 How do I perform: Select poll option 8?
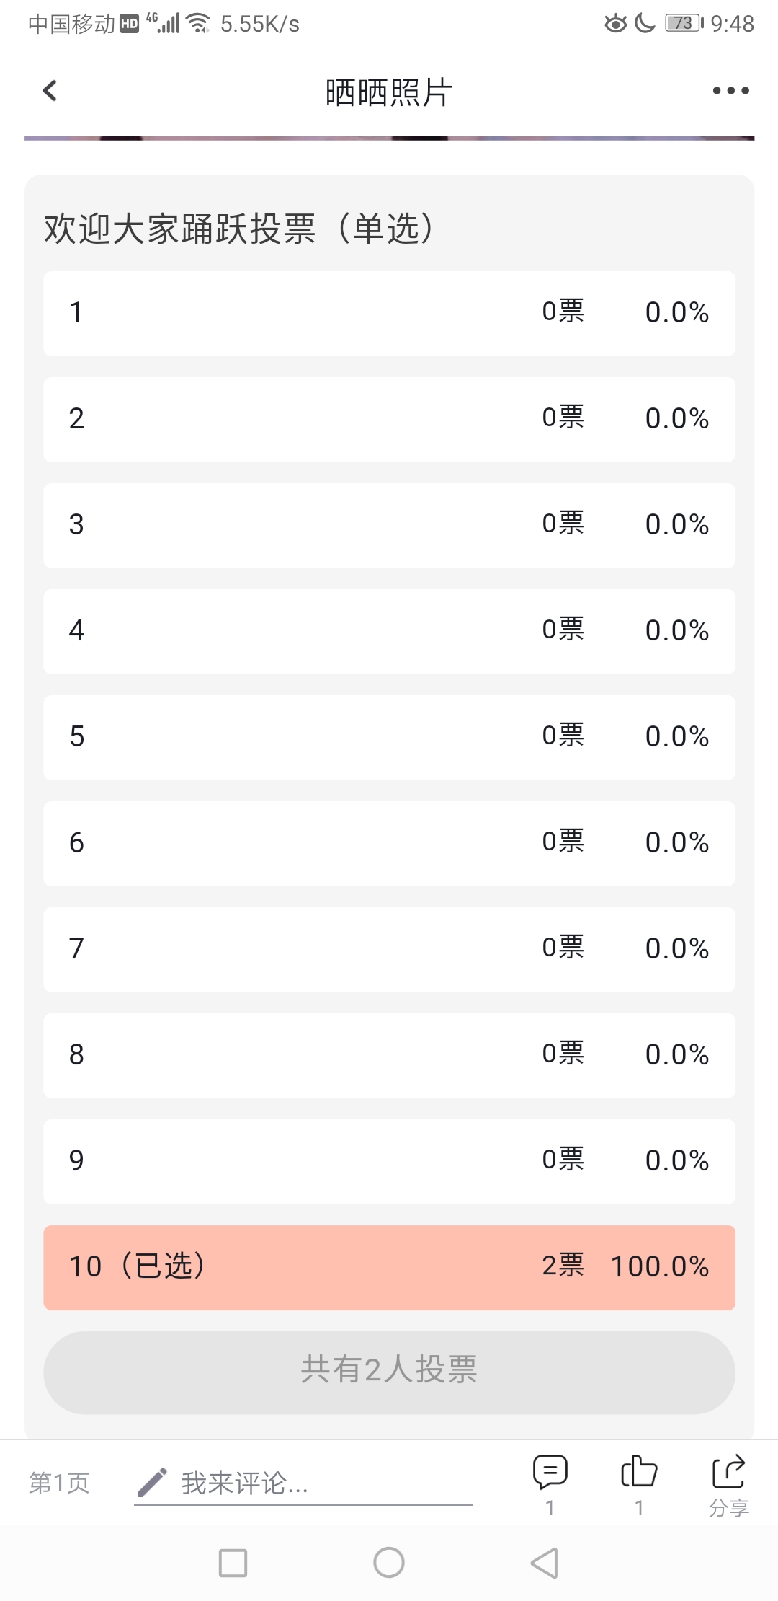coord(389,1056)
